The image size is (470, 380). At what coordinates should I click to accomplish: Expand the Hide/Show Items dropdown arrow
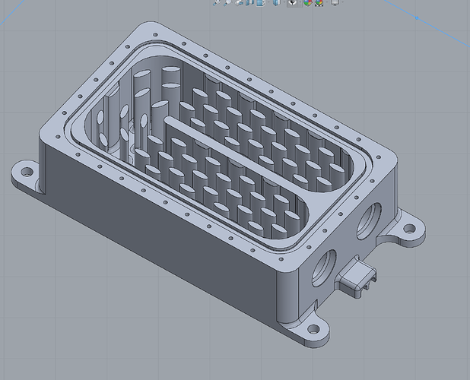click(300, 2)
